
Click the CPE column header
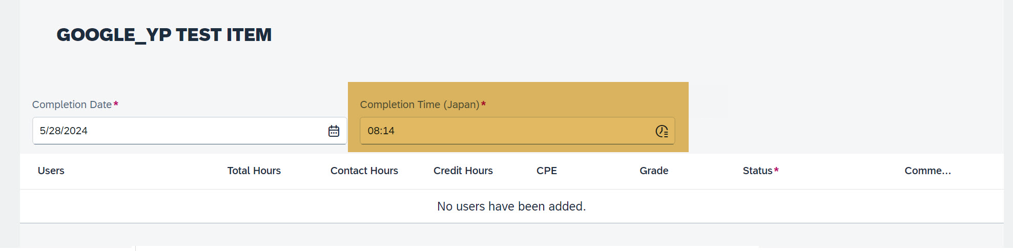point(547,171)
